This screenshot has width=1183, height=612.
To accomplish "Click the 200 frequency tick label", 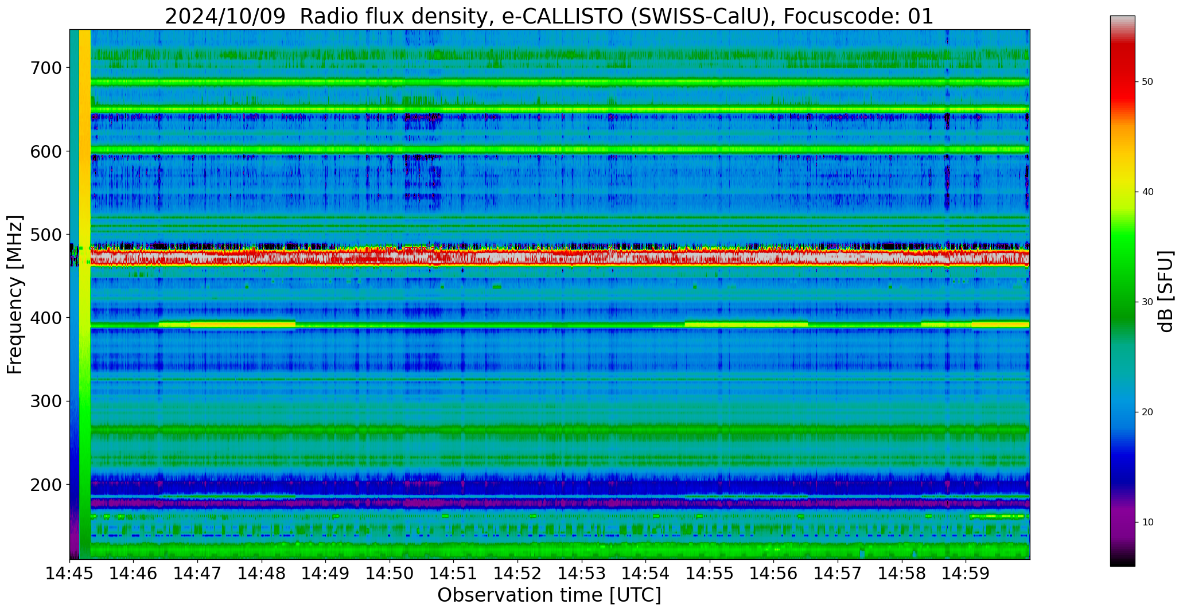I will pyautogui.click(x=45, y=485).
